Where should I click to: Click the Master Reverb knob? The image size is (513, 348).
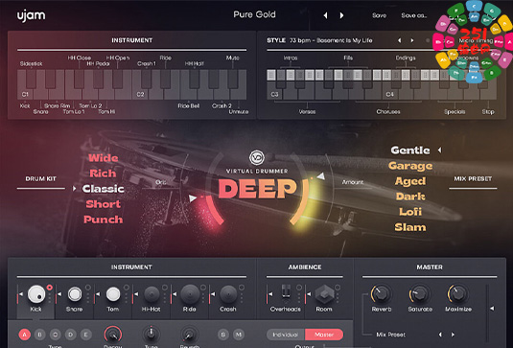coord(381,293)
